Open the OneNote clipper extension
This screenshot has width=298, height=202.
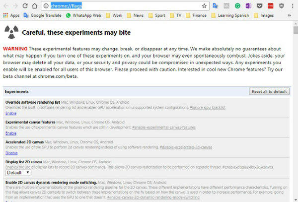click(x=248, y=6)
